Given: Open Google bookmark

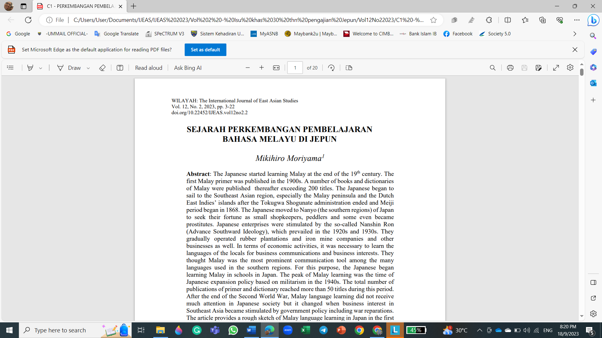Looking at the screenshot, I should [18, 34].
